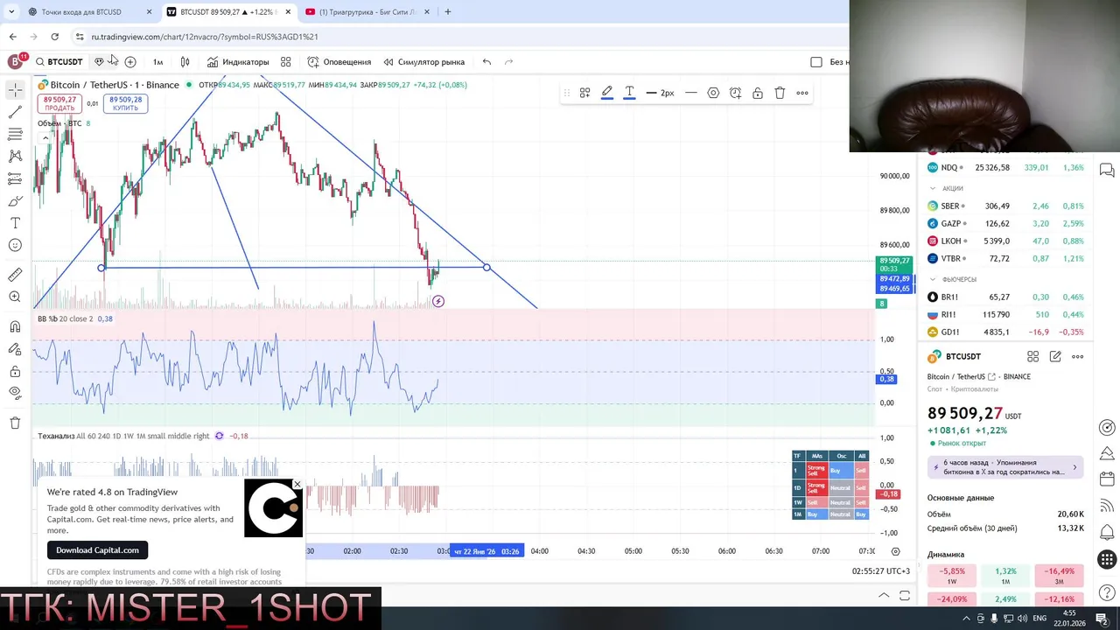
Task: Toggle magnet mode
Action: (15, 326)
